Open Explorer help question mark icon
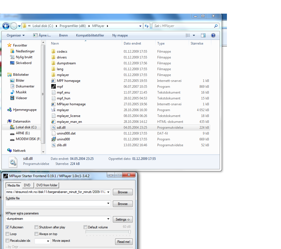Viewport: 281px width, 249px height. point(213,35)
